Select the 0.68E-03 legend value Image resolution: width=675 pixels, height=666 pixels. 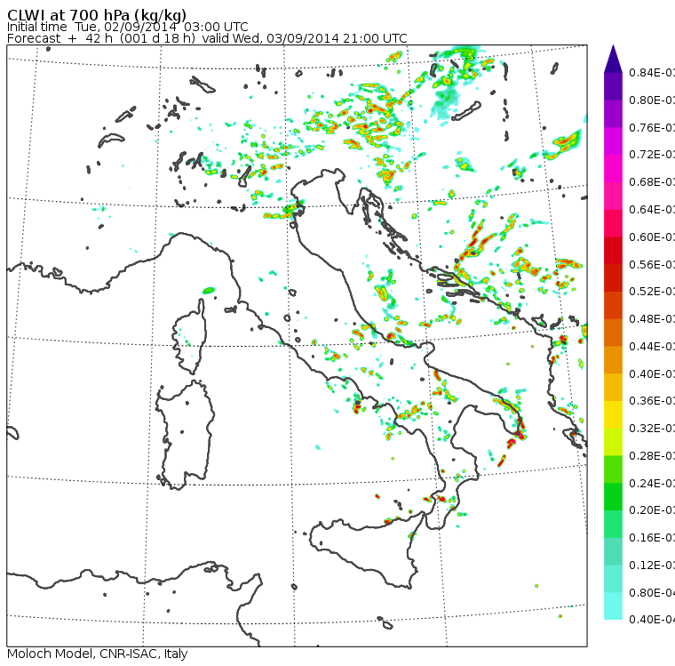click(x=652, y=182)
